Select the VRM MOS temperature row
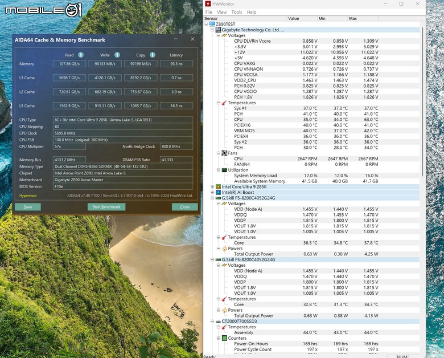The image size is (444, 358). [x=311, y=131]
